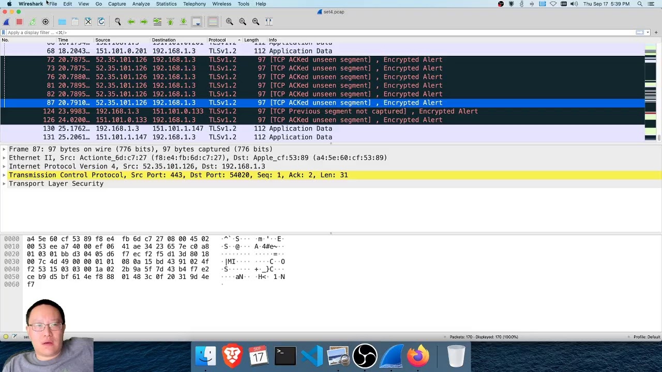Expand the Internet Protocol Version 4 row
Viewport: 662px width, 372px height.
pos(4,166)
